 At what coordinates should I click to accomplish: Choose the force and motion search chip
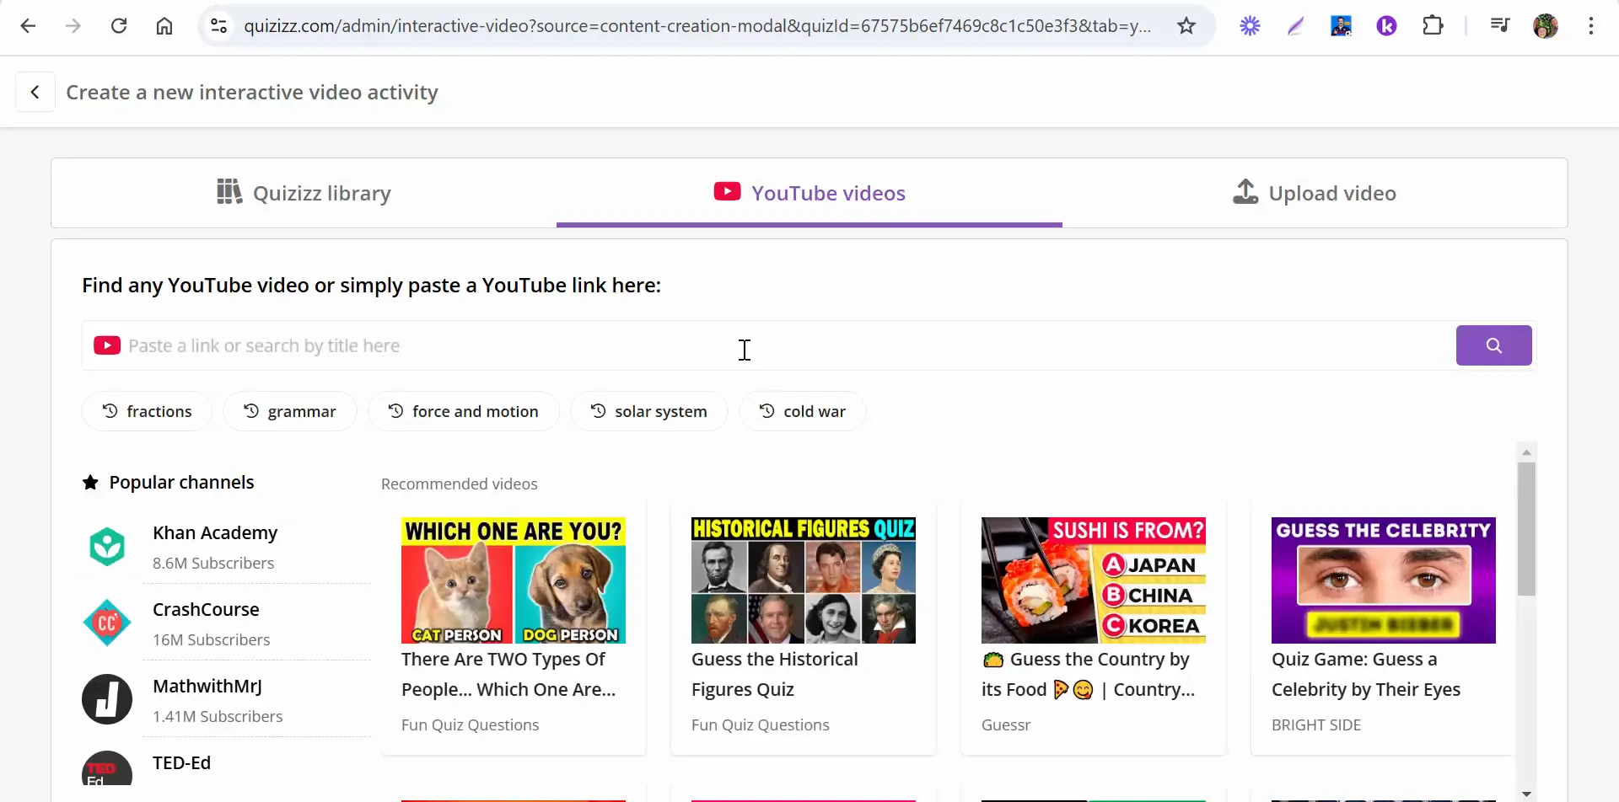(463, 411)
